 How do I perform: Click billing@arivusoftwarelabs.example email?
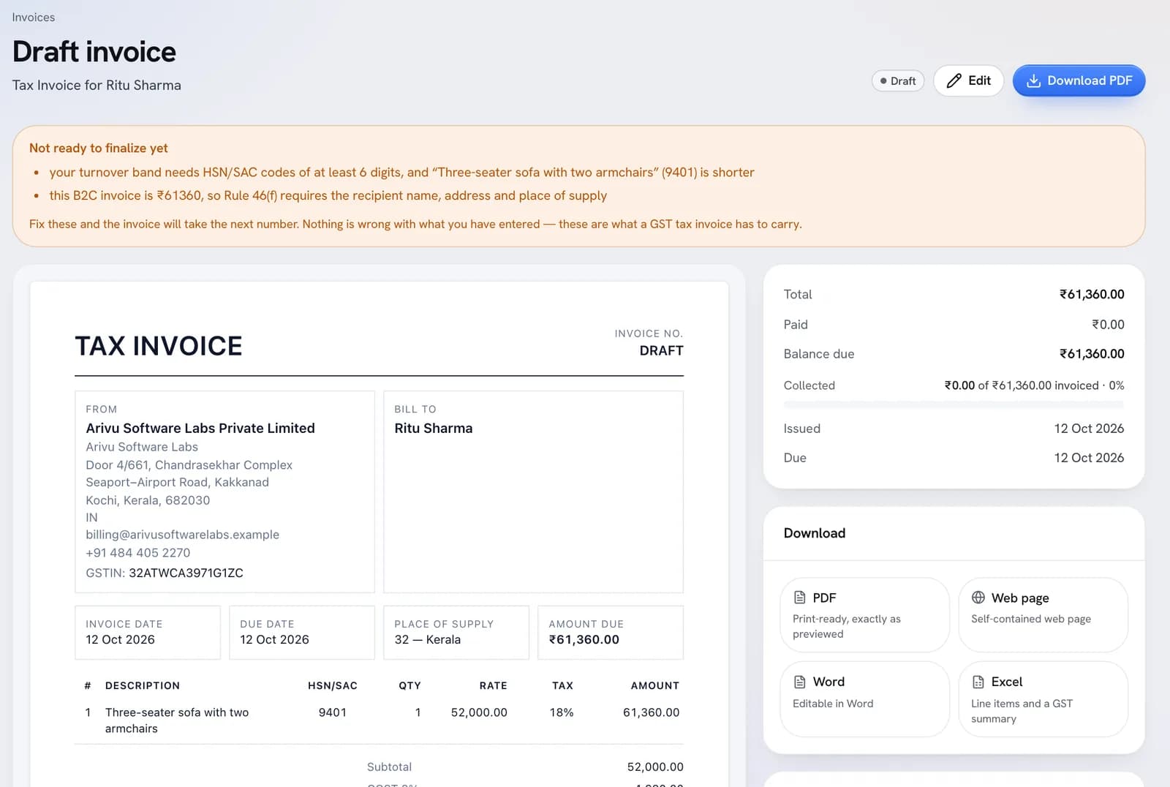coord(182,535)
